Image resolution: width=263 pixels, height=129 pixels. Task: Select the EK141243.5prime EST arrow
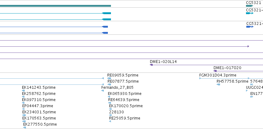coord(23,91)
